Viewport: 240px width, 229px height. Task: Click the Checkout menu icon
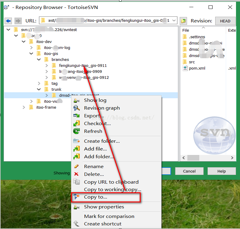click(x=76, y=123)
